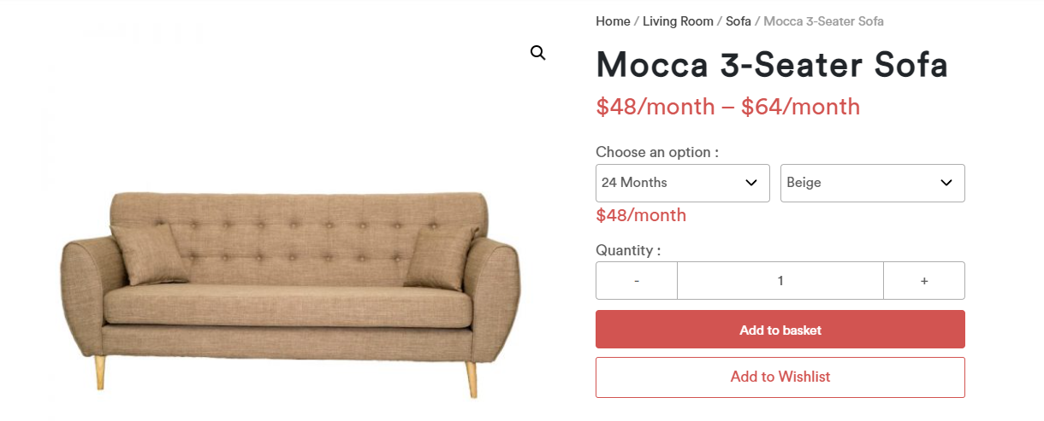
Task: Open the 24 Months duration dropdown
Action: click(683, 183)
